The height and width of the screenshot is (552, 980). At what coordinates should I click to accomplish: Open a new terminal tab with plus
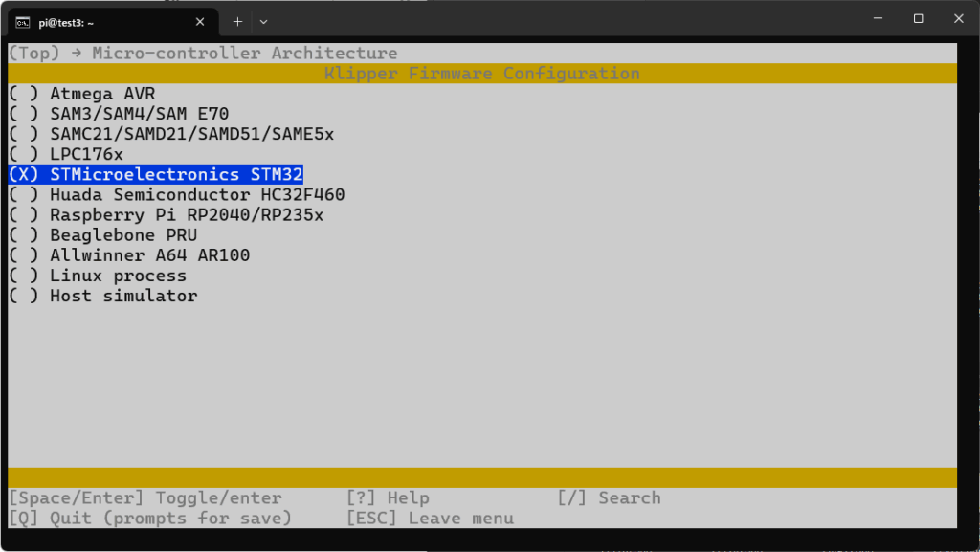click(237, 21)
